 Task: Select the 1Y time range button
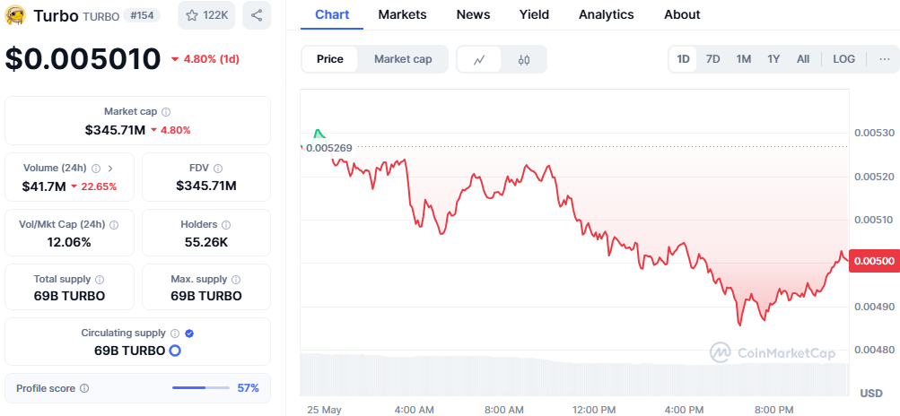(x=773, y=59)
